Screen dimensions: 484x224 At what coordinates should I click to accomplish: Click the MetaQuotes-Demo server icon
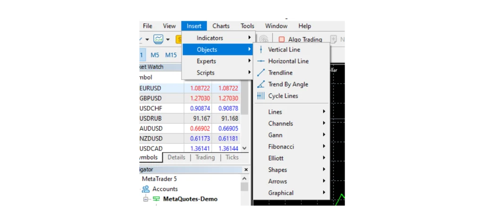(156, 199)
